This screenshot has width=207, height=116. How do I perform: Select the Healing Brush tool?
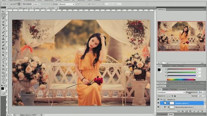click(x=3, y=32)
